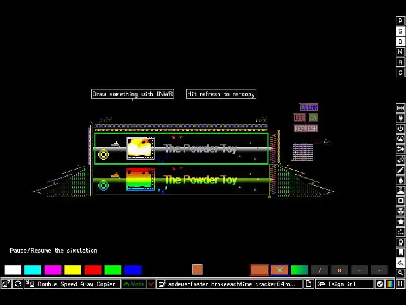Switch the copier OFF
The width and height of the screenshot is (406, 305).
point(299,117)
